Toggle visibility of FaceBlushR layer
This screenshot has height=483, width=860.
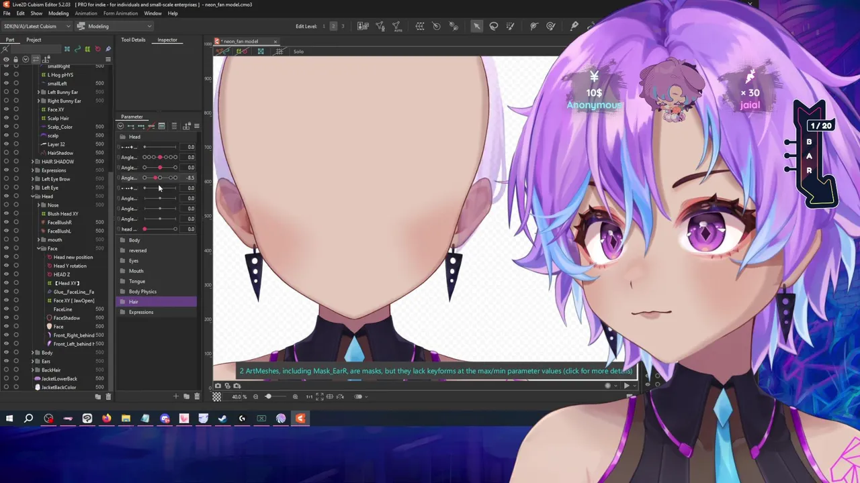(x=6, y=222)
